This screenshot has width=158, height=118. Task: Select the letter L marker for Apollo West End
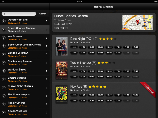(4, 112)
